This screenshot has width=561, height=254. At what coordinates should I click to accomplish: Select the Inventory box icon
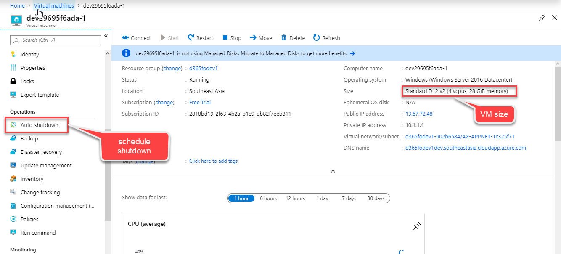[x=13, y=179]
